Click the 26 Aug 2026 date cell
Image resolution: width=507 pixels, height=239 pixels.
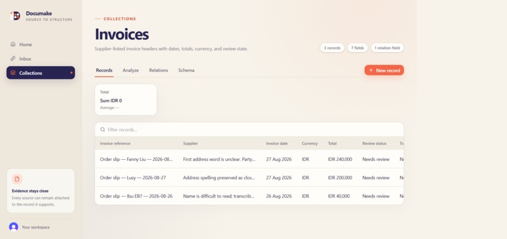[279, 196]
